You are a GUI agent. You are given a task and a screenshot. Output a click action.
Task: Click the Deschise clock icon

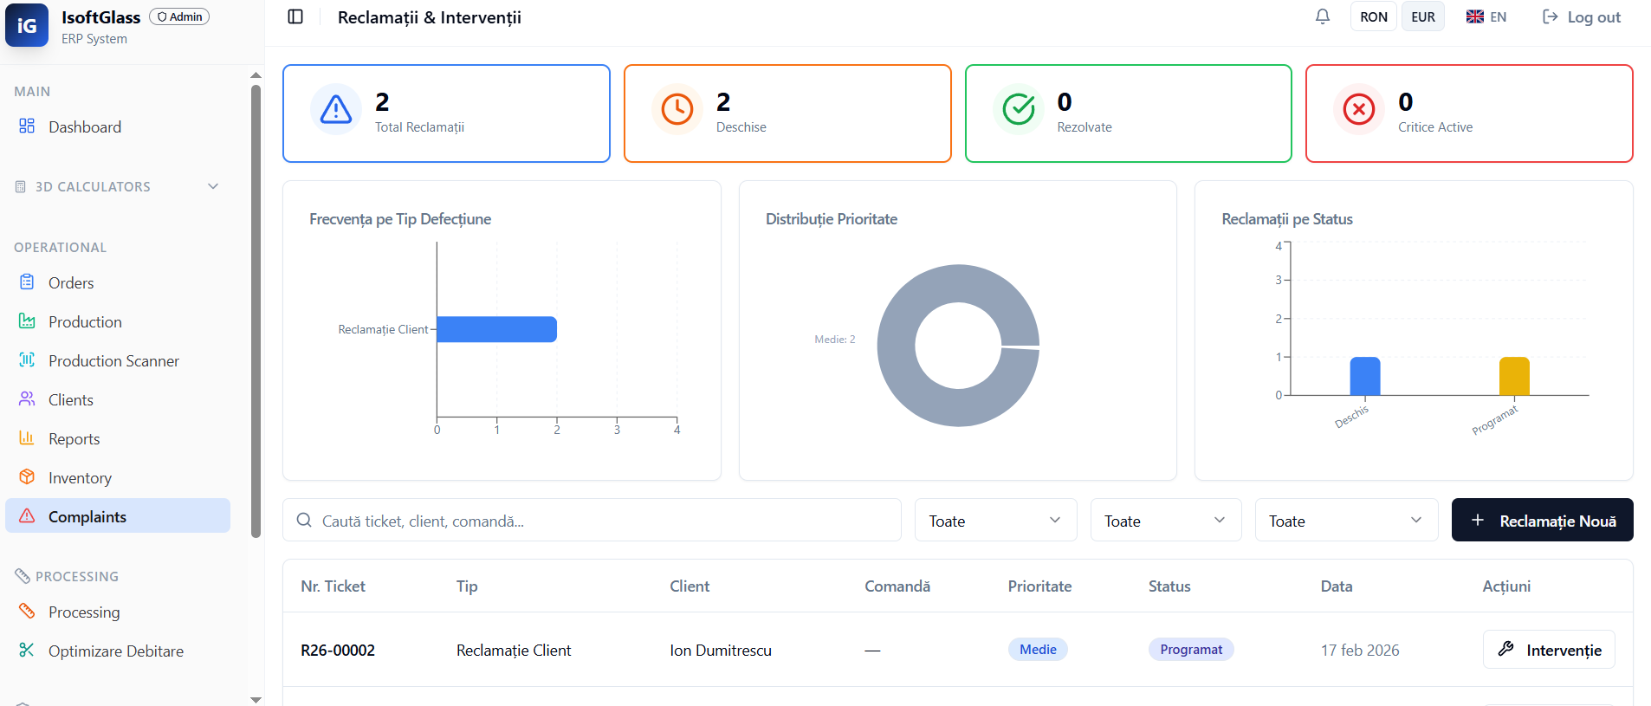click(677, 110)
